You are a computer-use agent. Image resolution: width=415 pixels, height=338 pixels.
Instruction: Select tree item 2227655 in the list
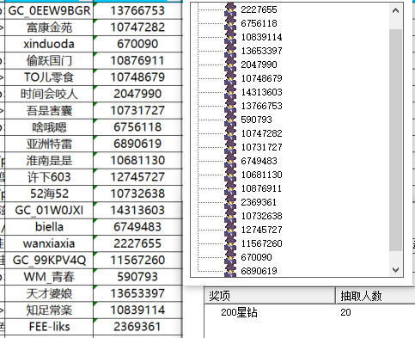pos(259,9)
